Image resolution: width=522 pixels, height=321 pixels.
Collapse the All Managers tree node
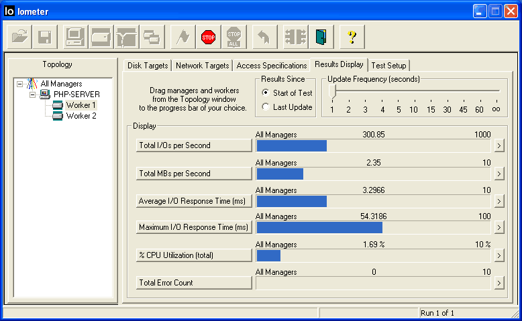coord(20,84)
